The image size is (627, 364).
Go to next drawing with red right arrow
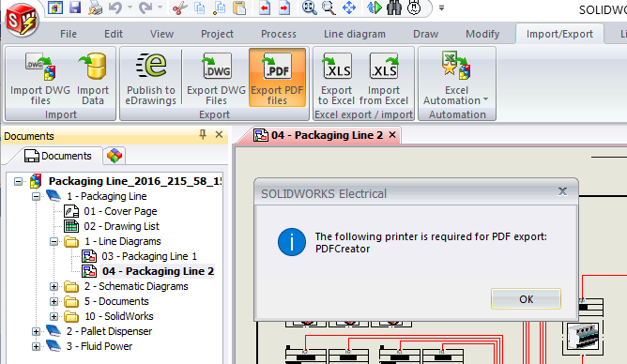point(284,8)
